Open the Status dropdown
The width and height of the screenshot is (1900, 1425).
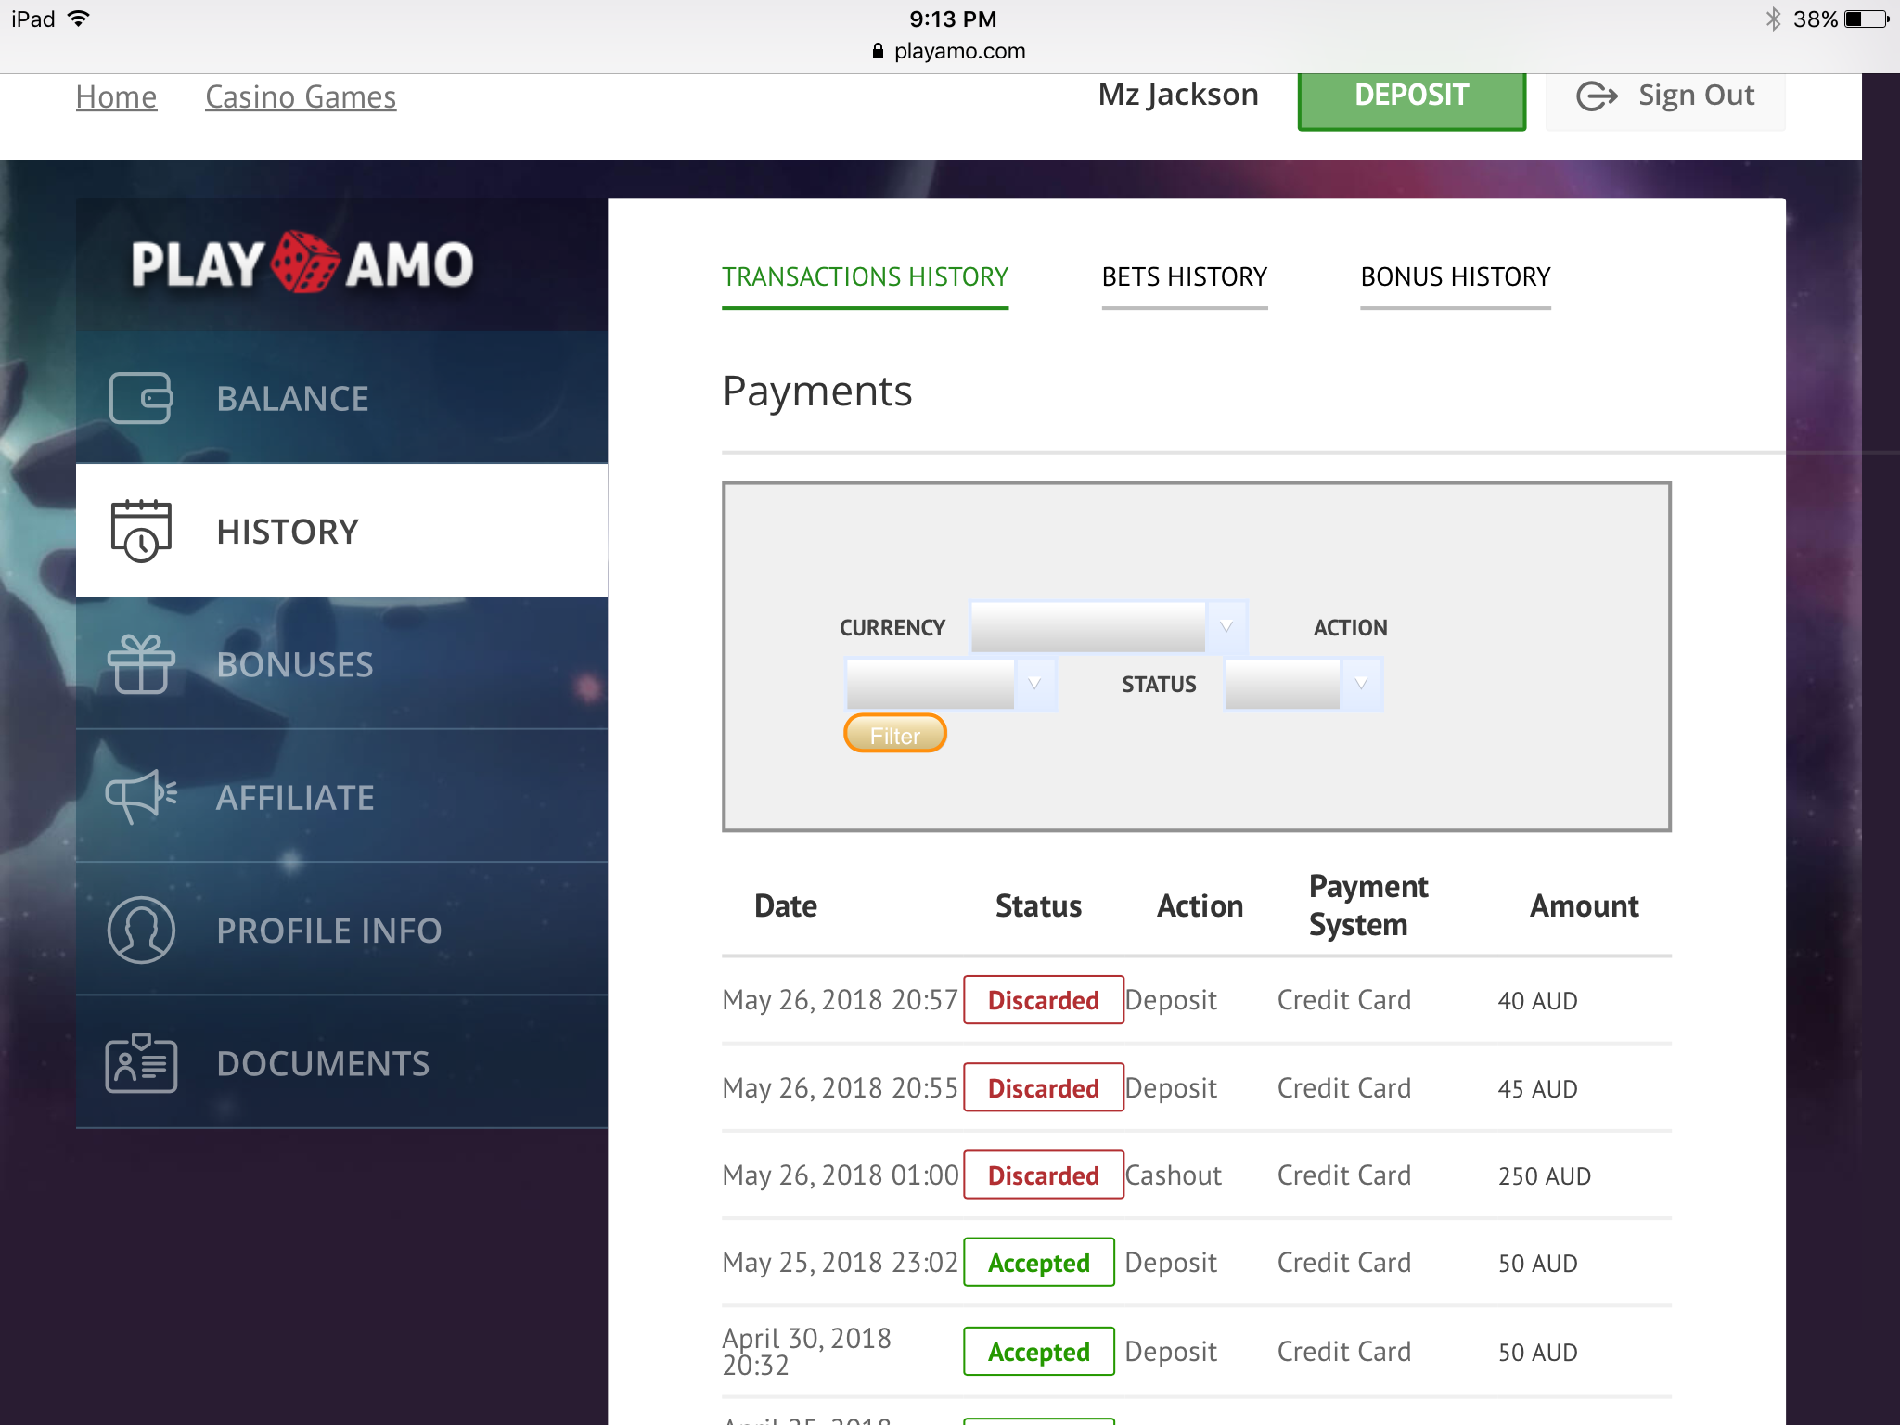coord(1303,684)
